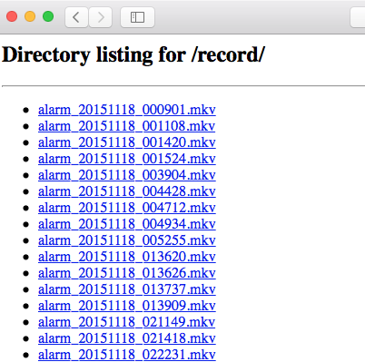Open alarm_20151118_013626.mkv link
This screenshot has width=365, height=362.
[x=127, y=273]
